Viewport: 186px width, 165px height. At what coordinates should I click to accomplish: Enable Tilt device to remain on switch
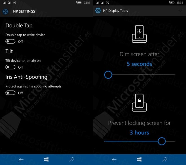click(x=10, y=67)
